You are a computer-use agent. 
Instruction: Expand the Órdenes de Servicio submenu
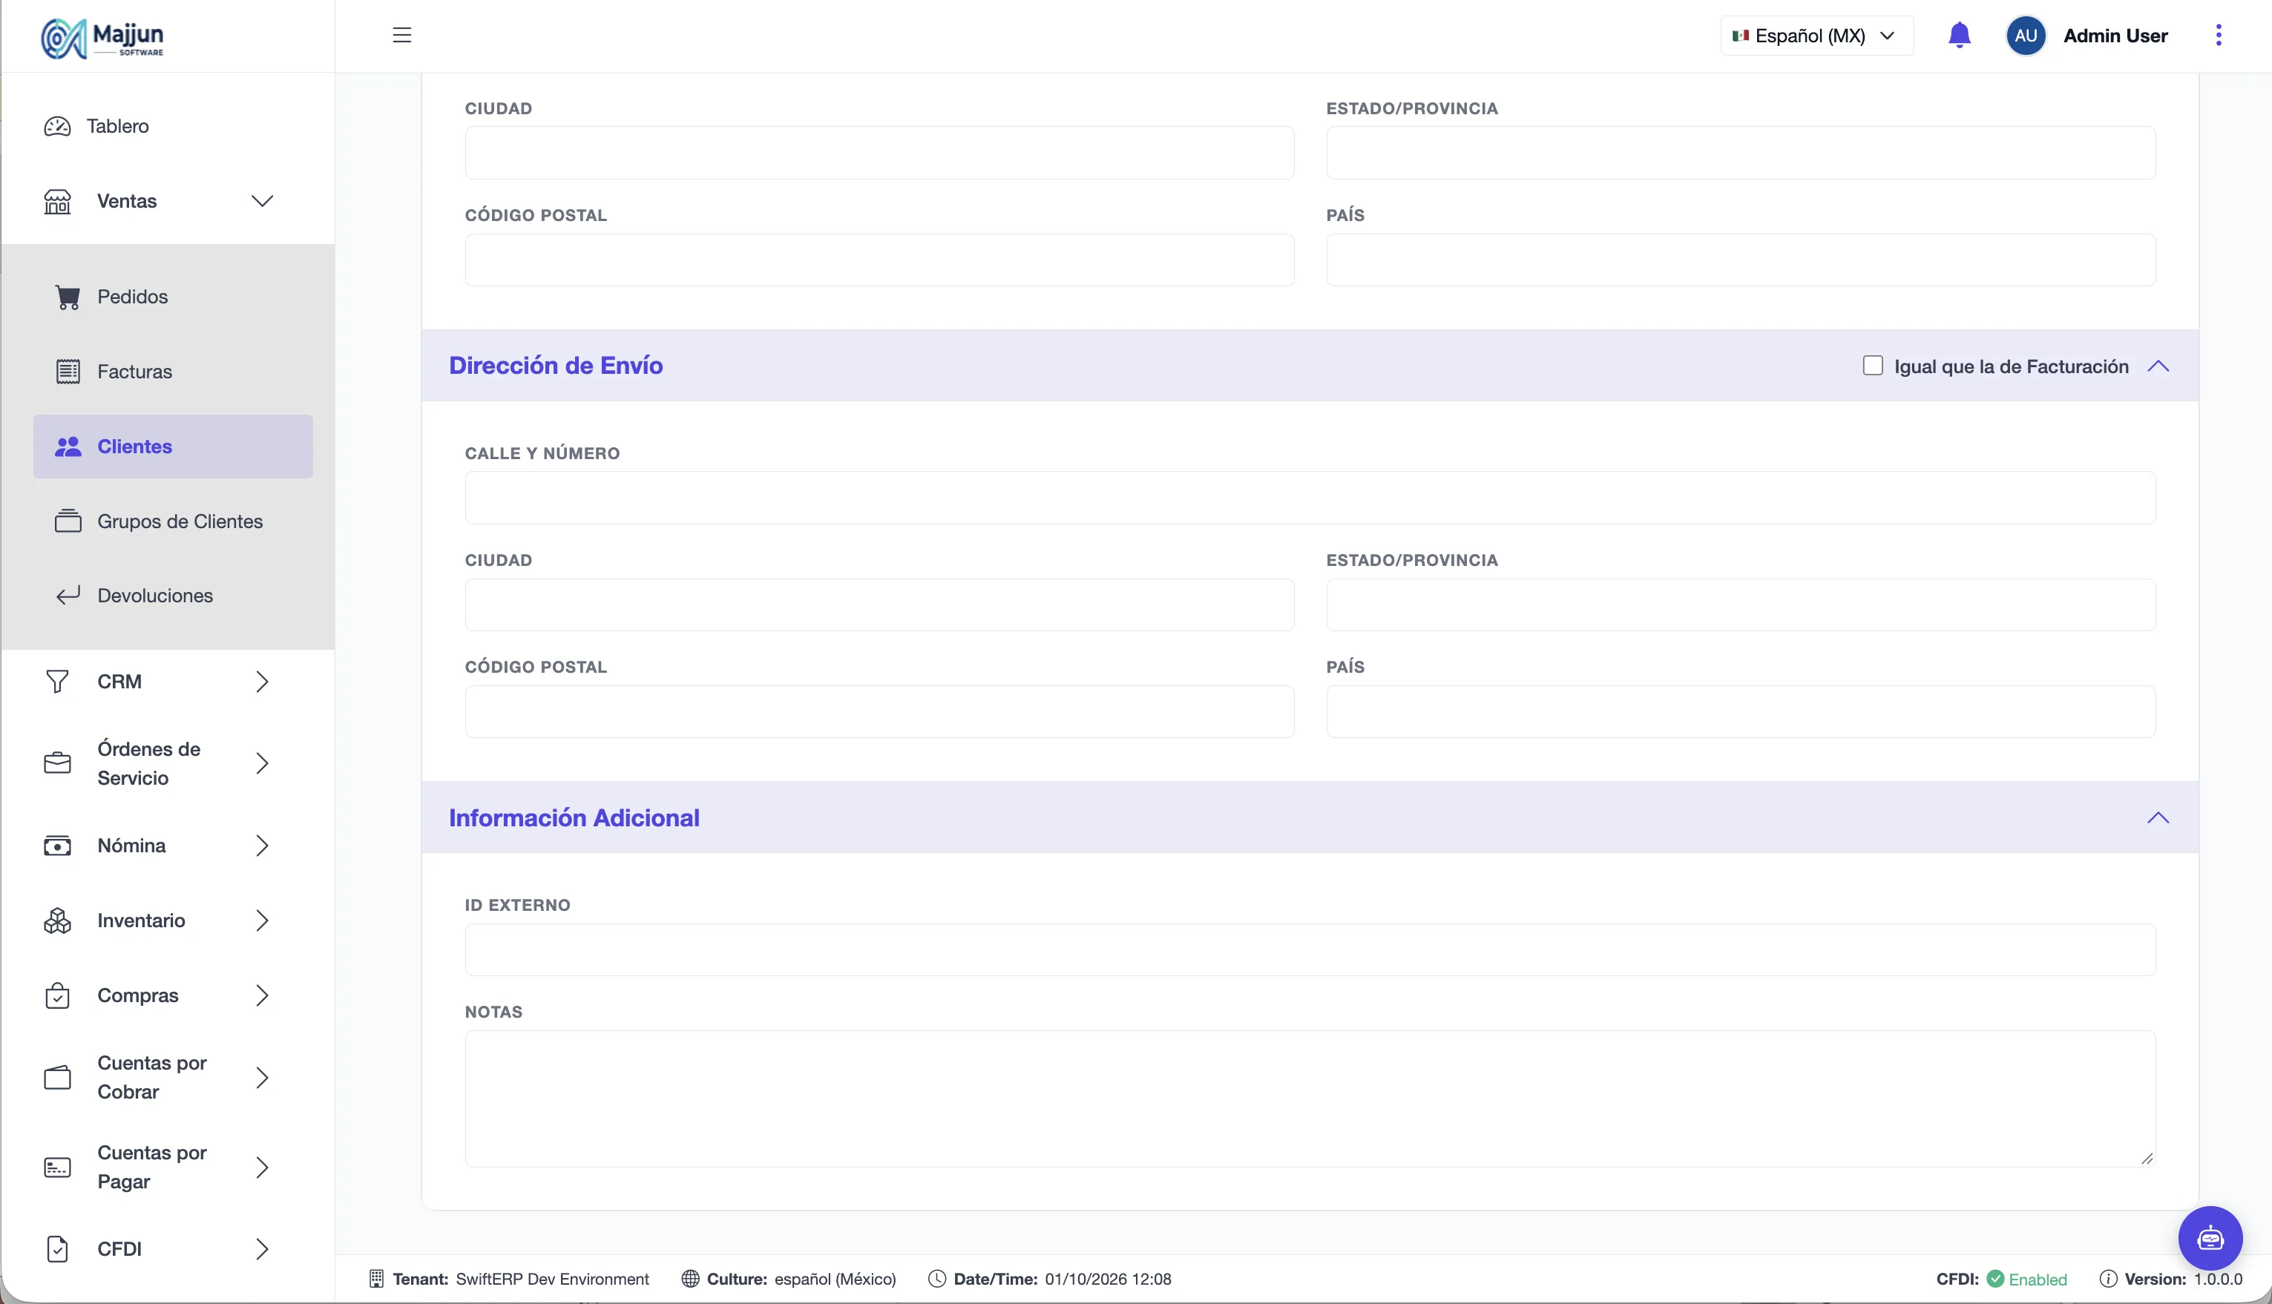coord(262,763)
